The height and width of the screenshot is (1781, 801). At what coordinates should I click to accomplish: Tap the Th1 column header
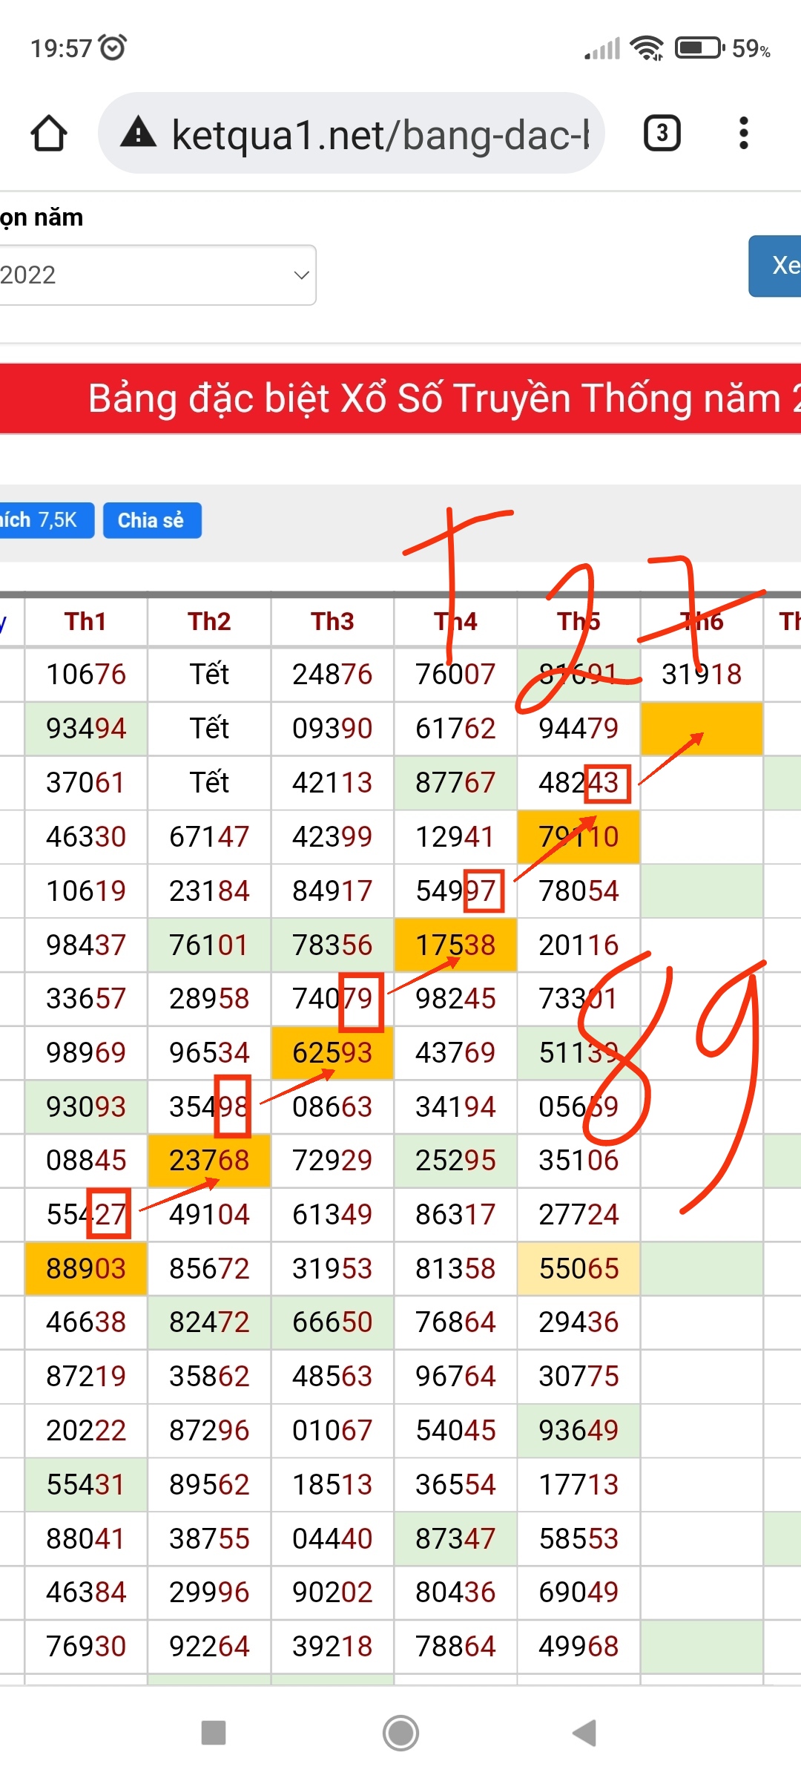86,622
